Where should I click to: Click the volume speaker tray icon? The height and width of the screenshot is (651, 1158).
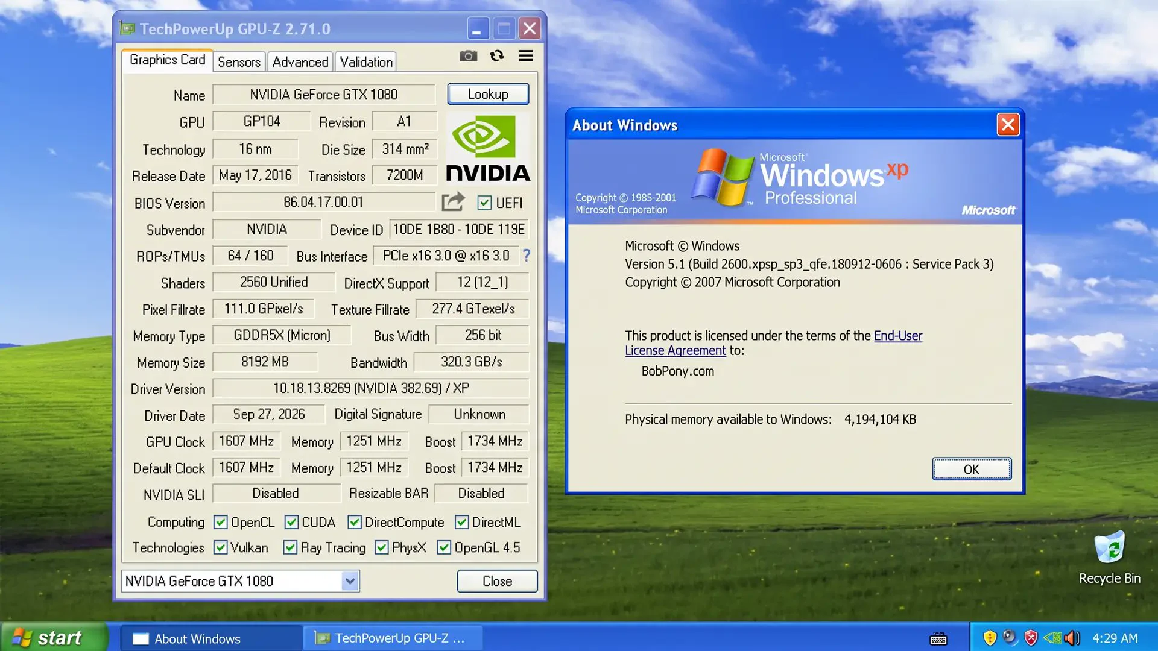[x=1072, y=638]
